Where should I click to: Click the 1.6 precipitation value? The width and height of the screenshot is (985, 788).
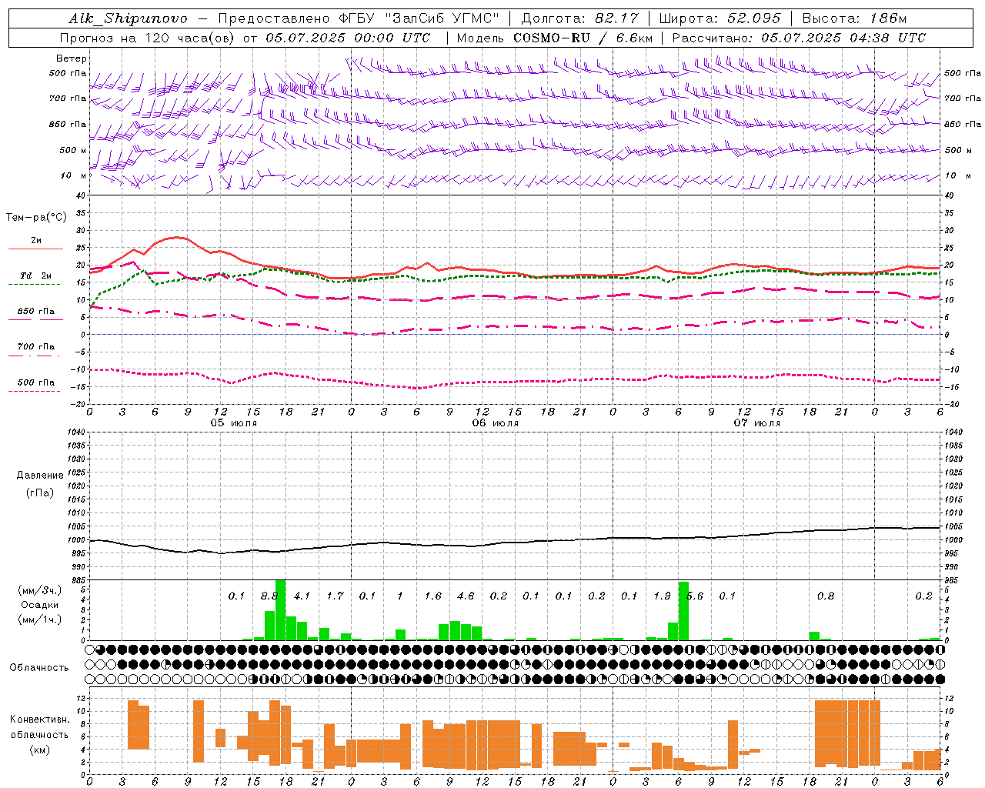pos(433,596)
